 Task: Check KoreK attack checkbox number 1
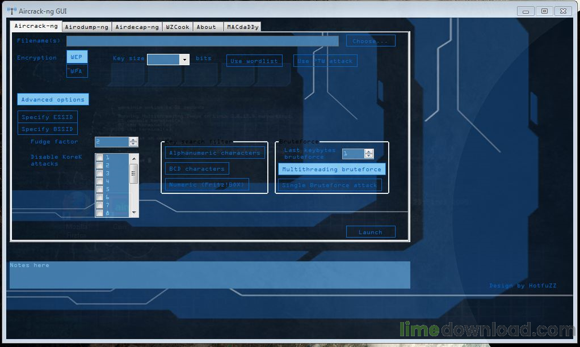pyautogui.click(x=99, y=157)
